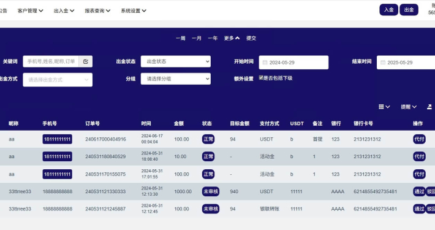This screenshot has width=435, height=230.
Task: Click bank card 6214855492735481 in 1000.00 row
Action: 375,191
